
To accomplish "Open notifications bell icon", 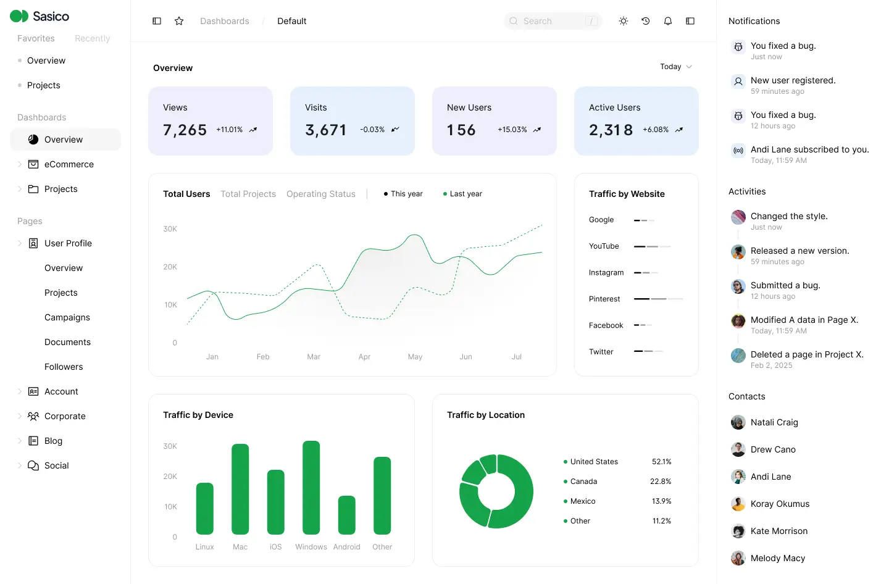I will [x=668, y=21].
